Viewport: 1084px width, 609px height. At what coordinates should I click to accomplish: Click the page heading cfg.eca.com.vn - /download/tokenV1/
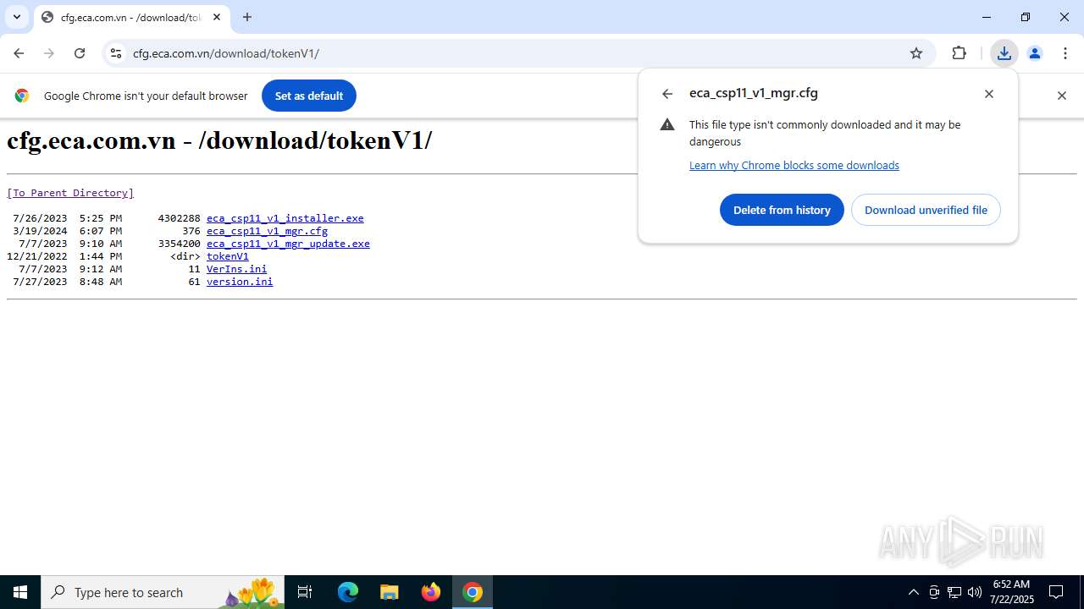click(x=219, y=140)
